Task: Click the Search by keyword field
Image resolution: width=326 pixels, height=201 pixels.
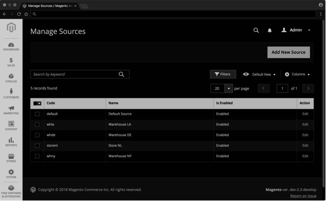Action: point(74,74)
